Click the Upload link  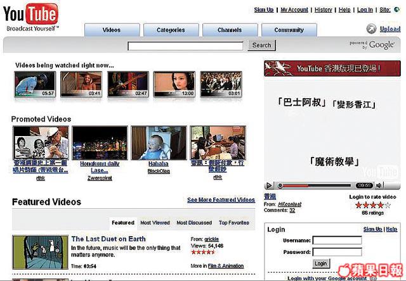[390, 29]
